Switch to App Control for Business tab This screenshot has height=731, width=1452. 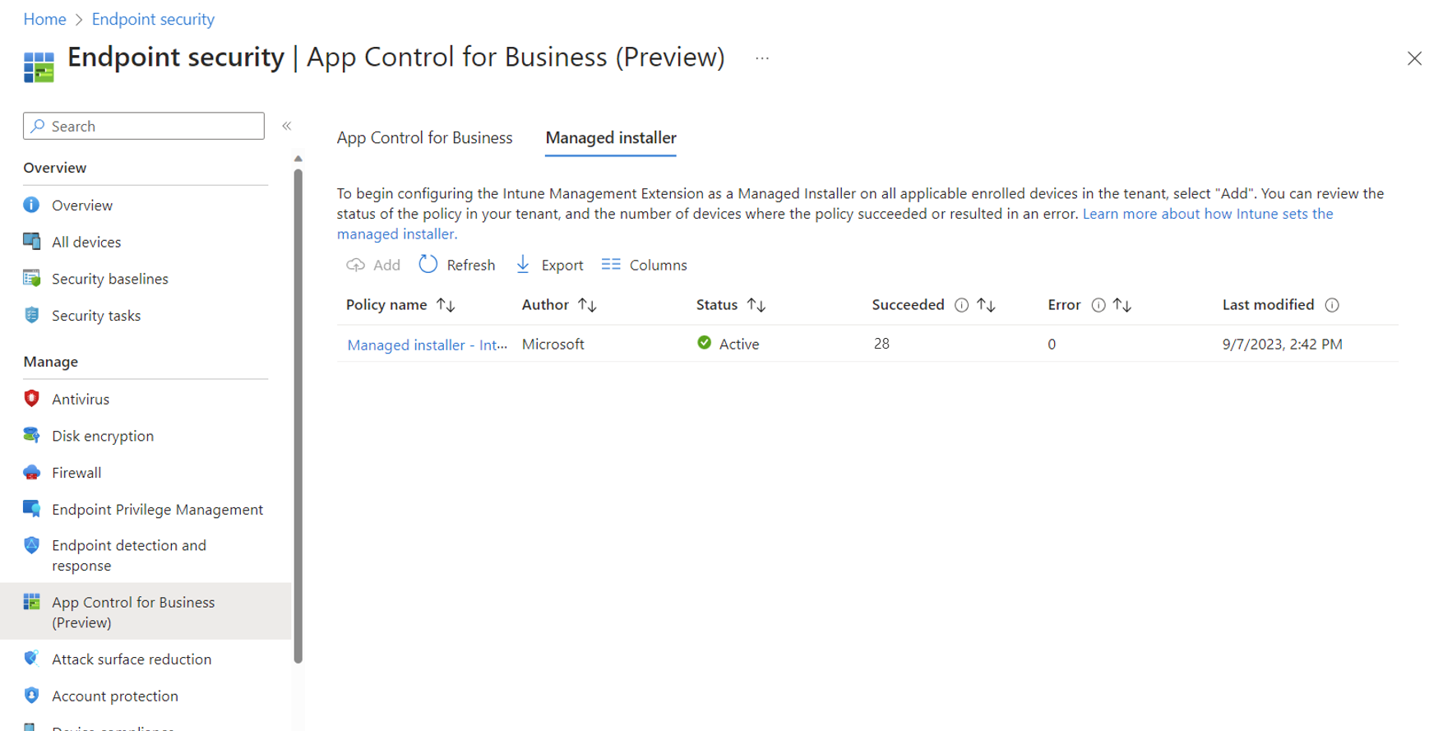[x=424, y=137]
